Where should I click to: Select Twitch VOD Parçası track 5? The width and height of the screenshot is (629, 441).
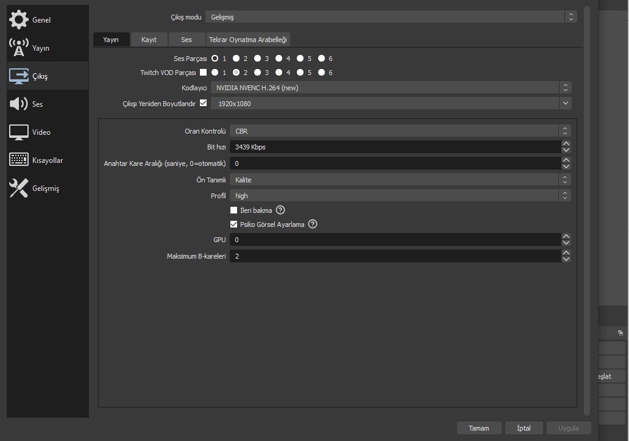300,73
